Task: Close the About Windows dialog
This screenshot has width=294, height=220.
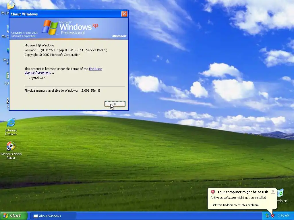Action: click(124, 14)
